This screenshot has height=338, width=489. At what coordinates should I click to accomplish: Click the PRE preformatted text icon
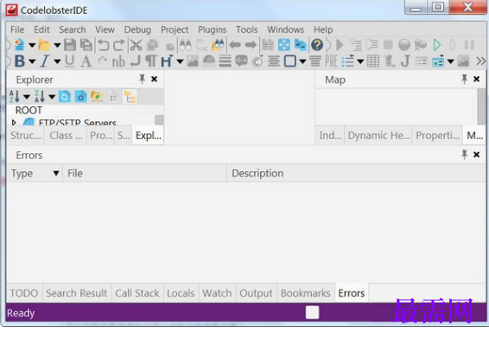[331, 61]
